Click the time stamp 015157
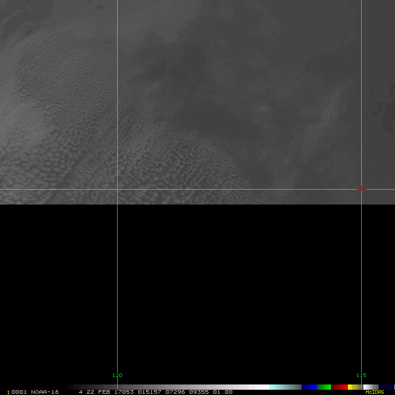The width and height of the screenshot is (395, 395). click(x=150, y=392)
